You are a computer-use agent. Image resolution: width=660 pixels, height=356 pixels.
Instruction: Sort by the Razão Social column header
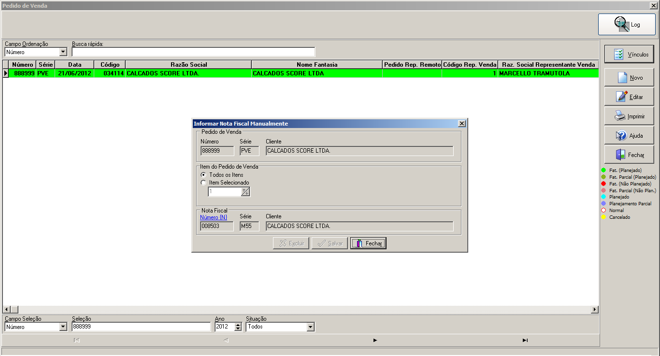[x=188, y=64]
